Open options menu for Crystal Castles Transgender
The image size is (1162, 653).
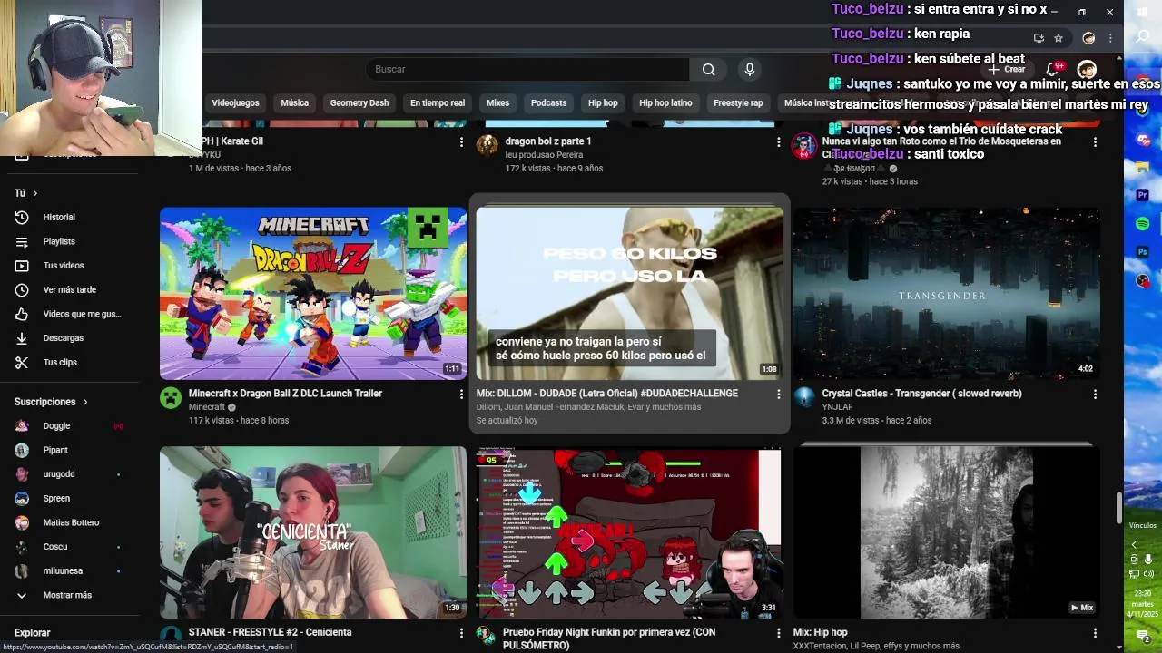(1095, 395)
